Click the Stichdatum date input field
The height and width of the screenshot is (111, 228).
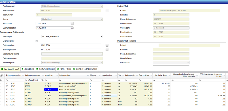pos(53,24)
